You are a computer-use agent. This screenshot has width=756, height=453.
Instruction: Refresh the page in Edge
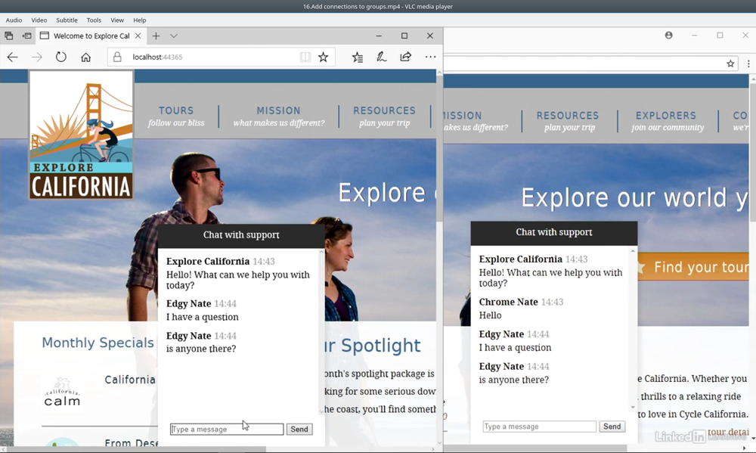(60, 57)
